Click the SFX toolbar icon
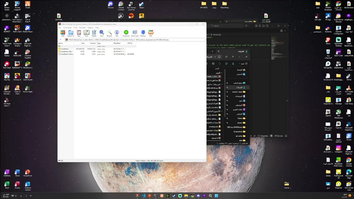This screenshot has height=199, width=354. (151, 33)
